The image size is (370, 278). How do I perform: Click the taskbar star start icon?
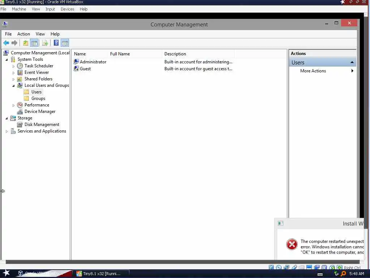click(6, 273)
